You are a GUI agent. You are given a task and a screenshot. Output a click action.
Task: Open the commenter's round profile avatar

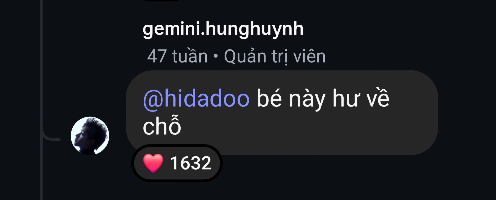(90, 136)
